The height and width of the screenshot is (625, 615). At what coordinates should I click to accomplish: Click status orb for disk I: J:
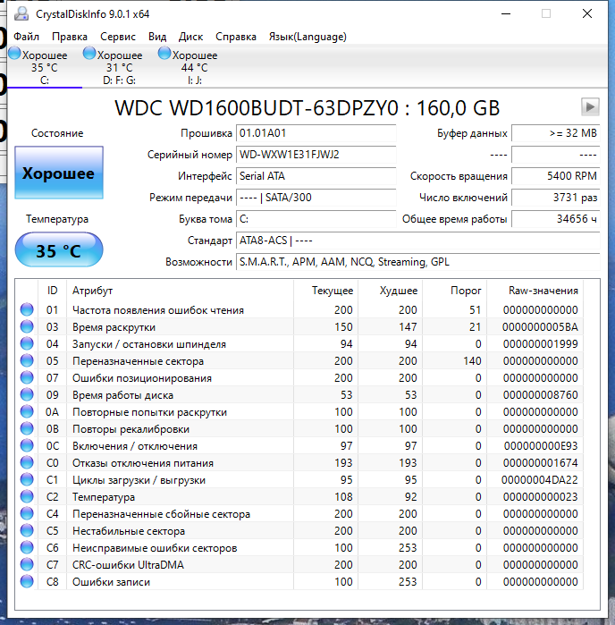coord(164,54)
